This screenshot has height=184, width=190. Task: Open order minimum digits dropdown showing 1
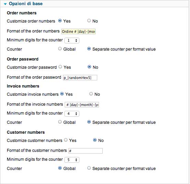pyautogui.click(x=72, y=40)
